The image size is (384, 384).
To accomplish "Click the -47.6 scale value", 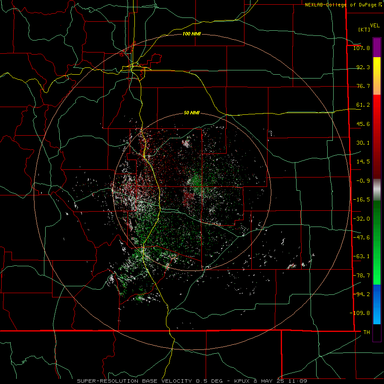I will point(361,238).
